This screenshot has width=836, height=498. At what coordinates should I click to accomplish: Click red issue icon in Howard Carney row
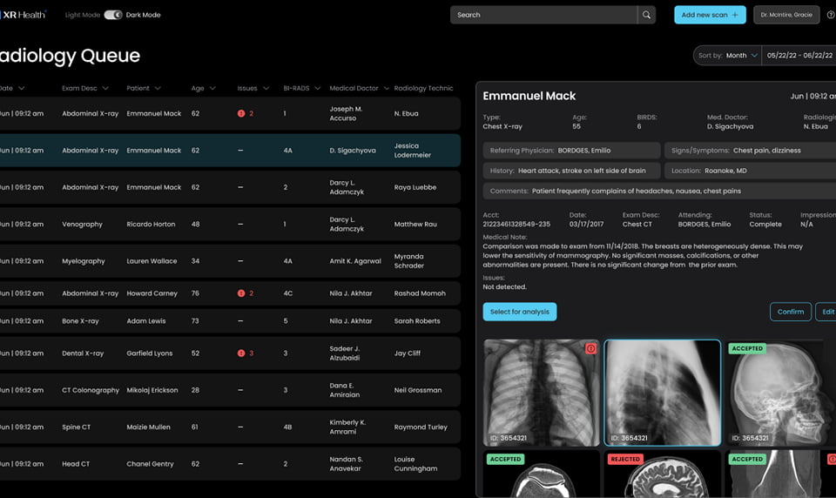click(x=241, y=293)
